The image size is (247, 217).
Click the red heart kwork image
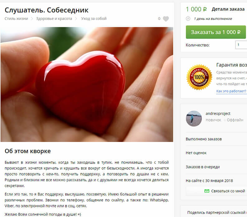[87, 84]
